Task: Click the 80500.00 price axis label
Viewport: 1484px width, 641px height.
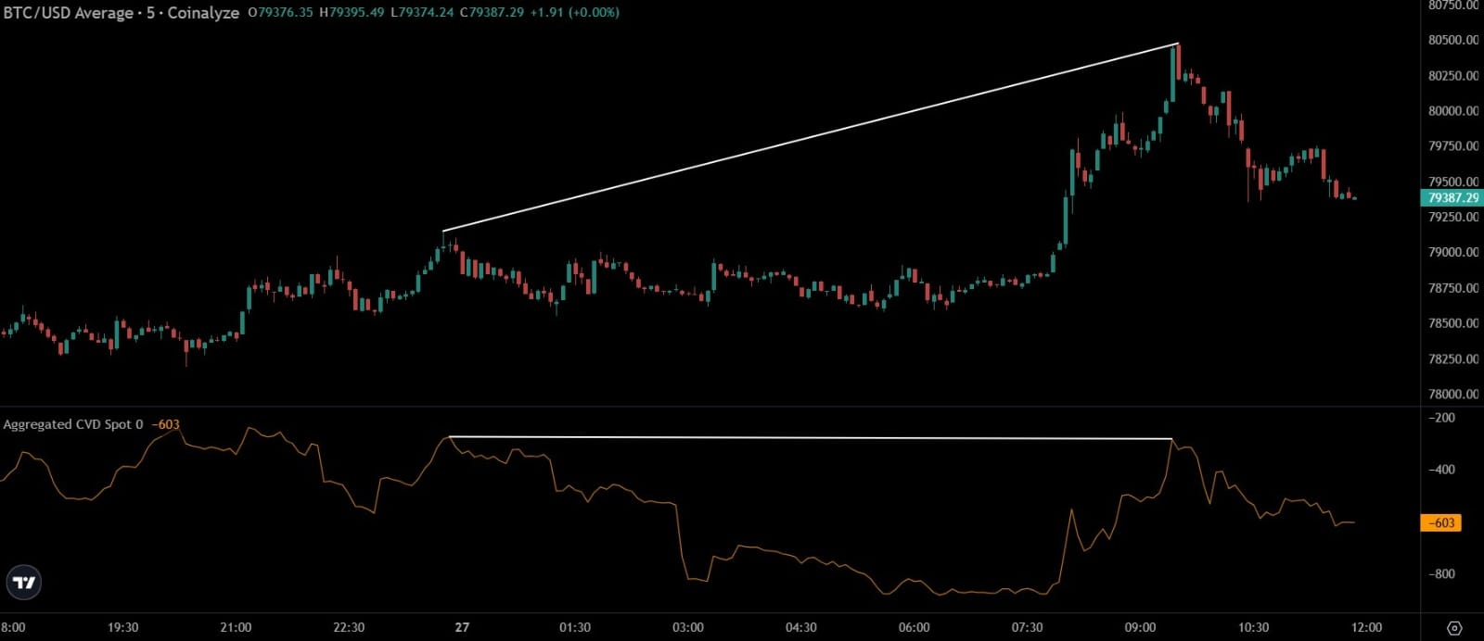Action: point(1453,40)
